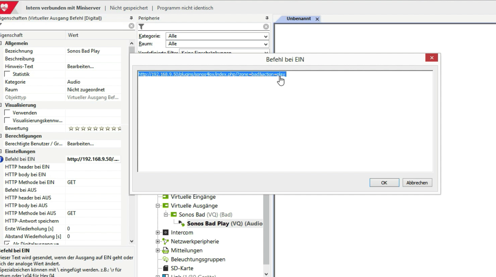496x277 pixels.
Task: Collapse the Sonos Bad tree node
Action: coord(166,215)
